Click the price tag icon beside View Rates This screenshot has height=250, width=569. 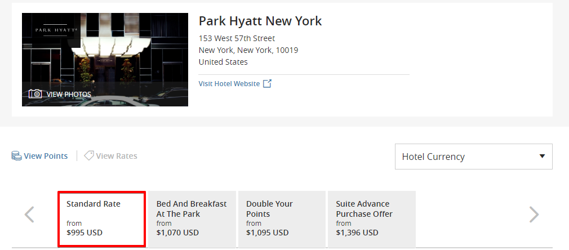[x=88, y=156]
